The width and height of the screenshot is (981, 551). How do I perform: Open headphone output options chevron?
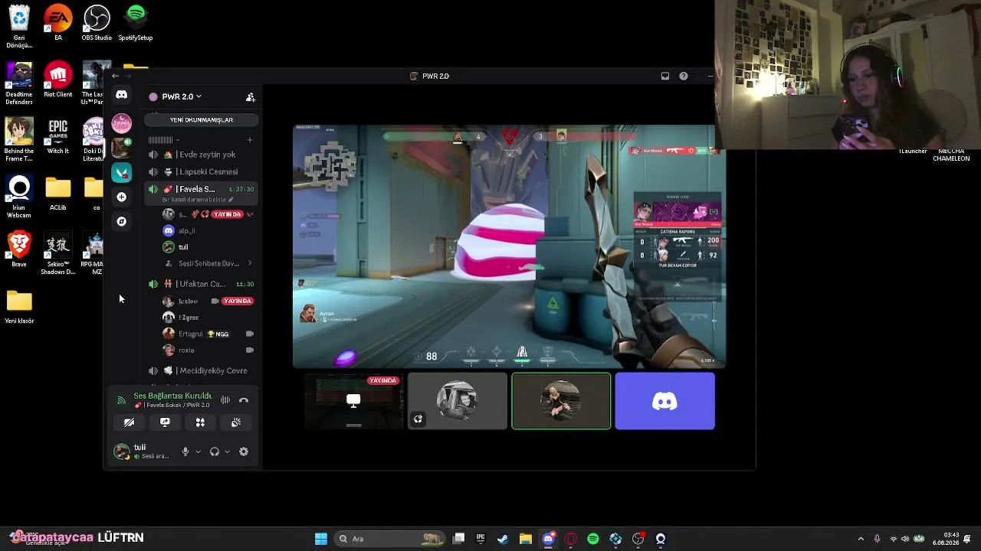(x=227, y=452)
